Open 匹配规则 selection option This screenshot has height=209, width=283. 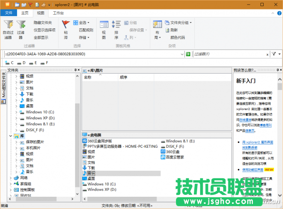pyautogui.click(x=86, y=30)
